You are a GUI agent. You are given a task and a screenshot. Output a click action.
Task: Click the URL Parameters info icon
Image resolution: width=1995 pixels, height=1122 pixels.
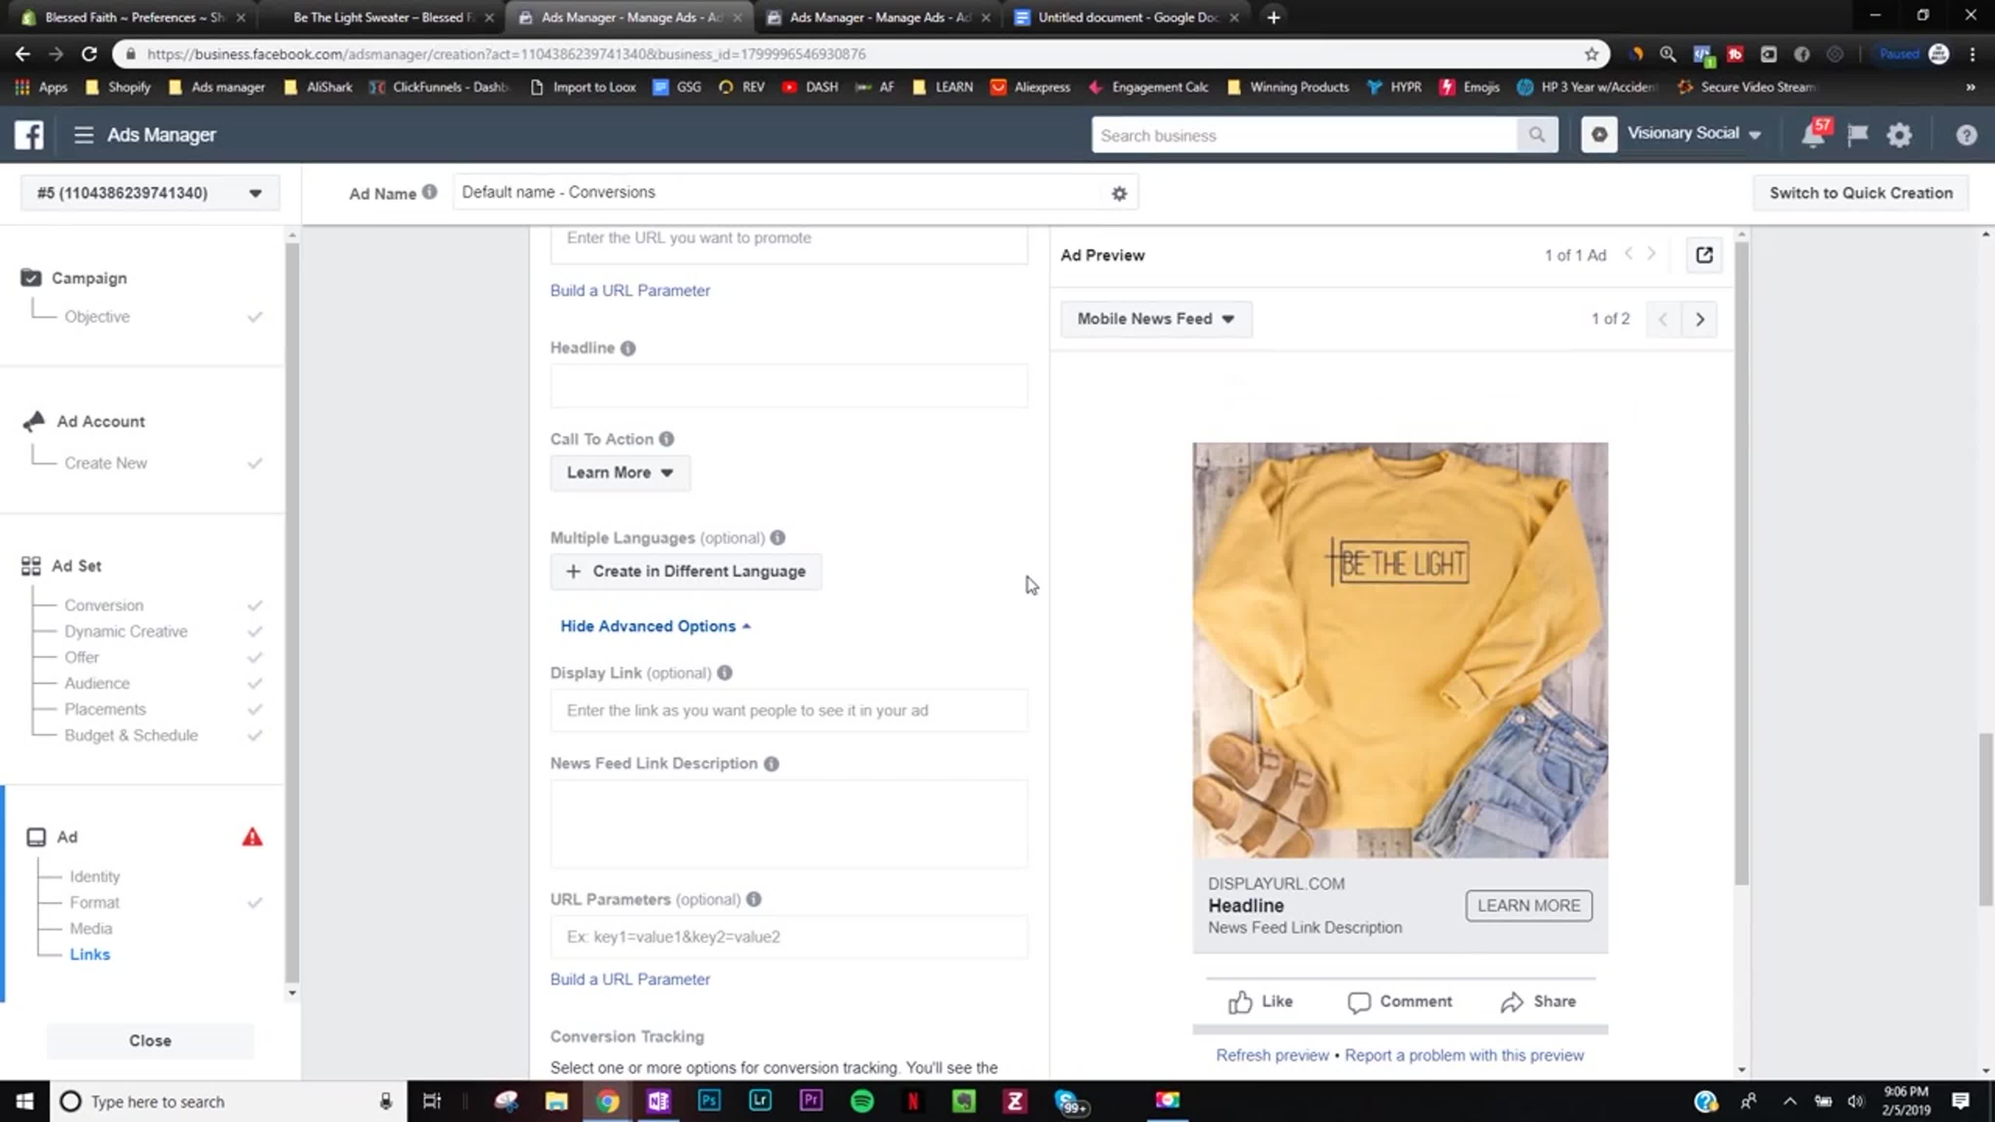pyautogui.click(x=753, y=899)
